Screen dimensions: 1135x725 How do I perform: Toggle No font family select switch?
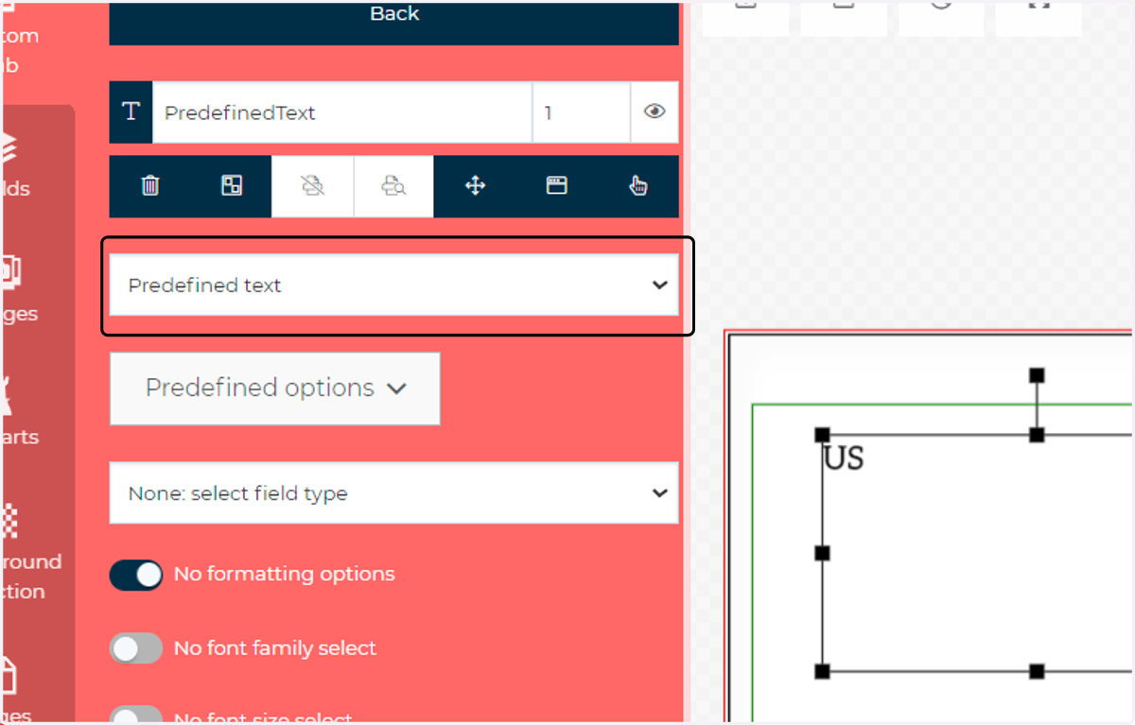pos(136,648)
